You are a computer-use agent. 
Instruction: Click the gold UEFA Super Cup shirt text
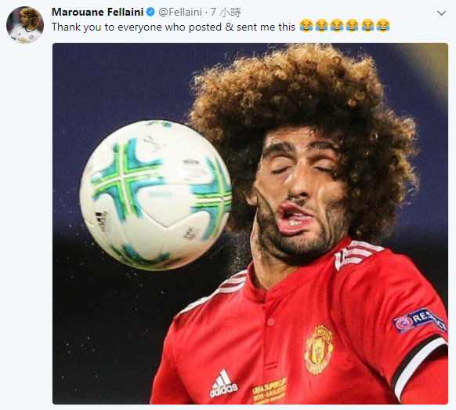270,390
